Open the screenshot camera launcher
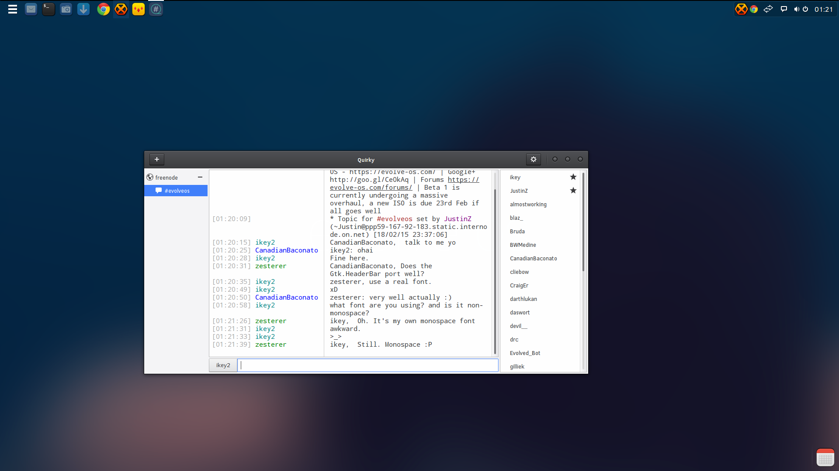839x471 pixels. point(66,9)
